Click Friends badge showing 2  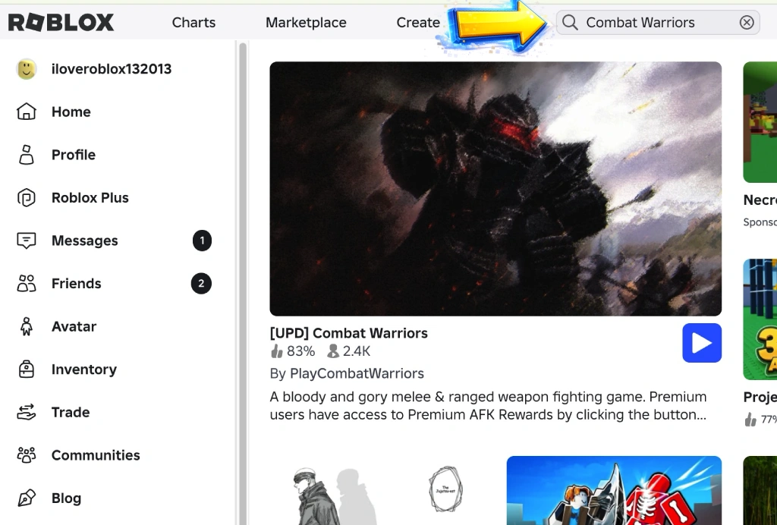pos(201,283)
